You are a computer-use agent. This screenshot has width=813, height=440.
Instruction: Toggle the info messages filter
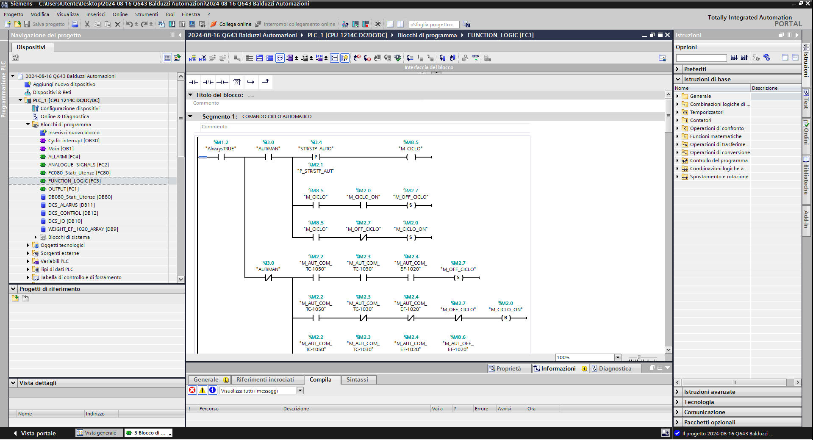coord(213,390)
